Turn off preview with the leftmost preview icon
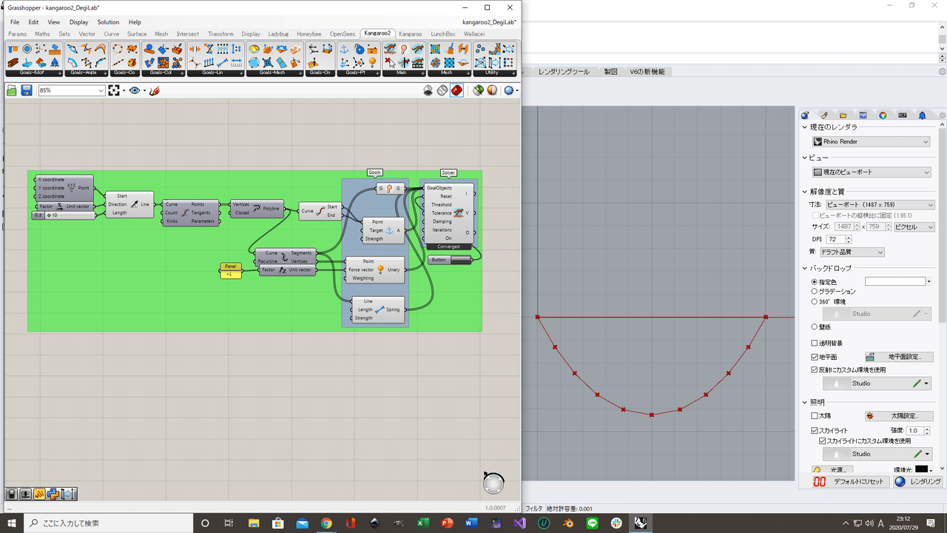The height and width of the screenshot is (533, 947). (x=428, y=90)
